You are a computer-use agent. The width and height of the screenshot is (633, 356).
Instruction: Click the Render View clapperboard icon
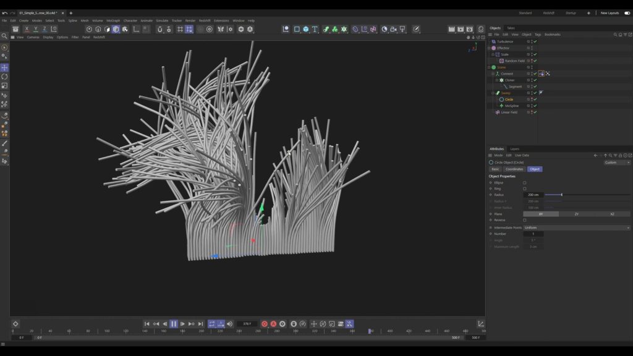click(451, 29)
